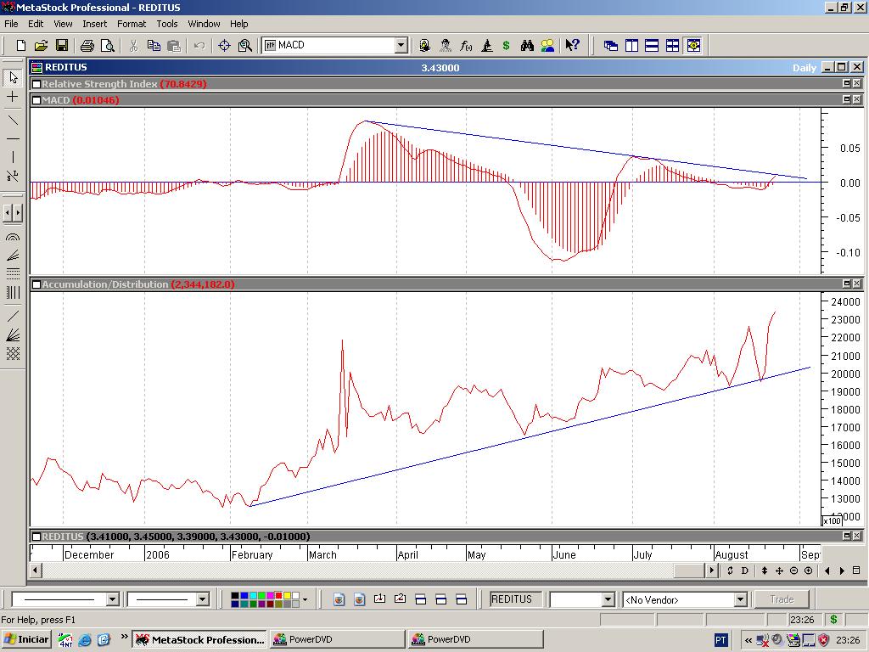Viewport: 869px width, 652px height.
Task: Choose the Fibonacci Arcs tool
Action: [13, 238]
